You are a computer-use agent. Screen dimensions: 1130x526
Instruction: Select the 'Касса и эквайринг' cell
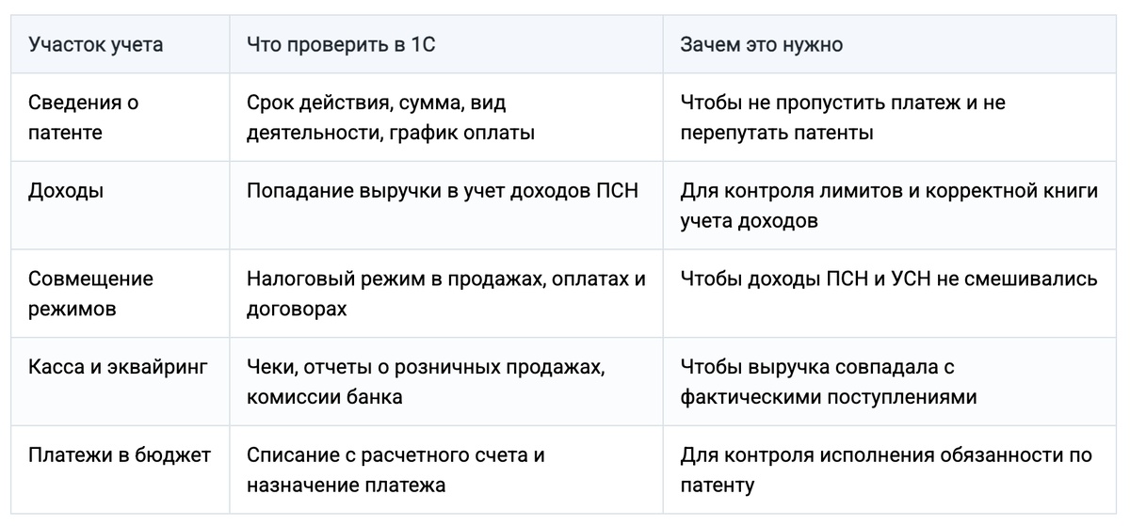tap(120, 381)
